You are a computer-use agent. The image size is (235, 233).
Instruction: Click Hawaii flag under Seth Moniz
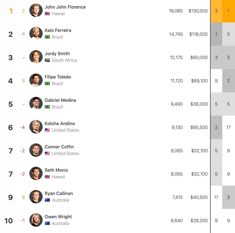(x=47, y=177)
